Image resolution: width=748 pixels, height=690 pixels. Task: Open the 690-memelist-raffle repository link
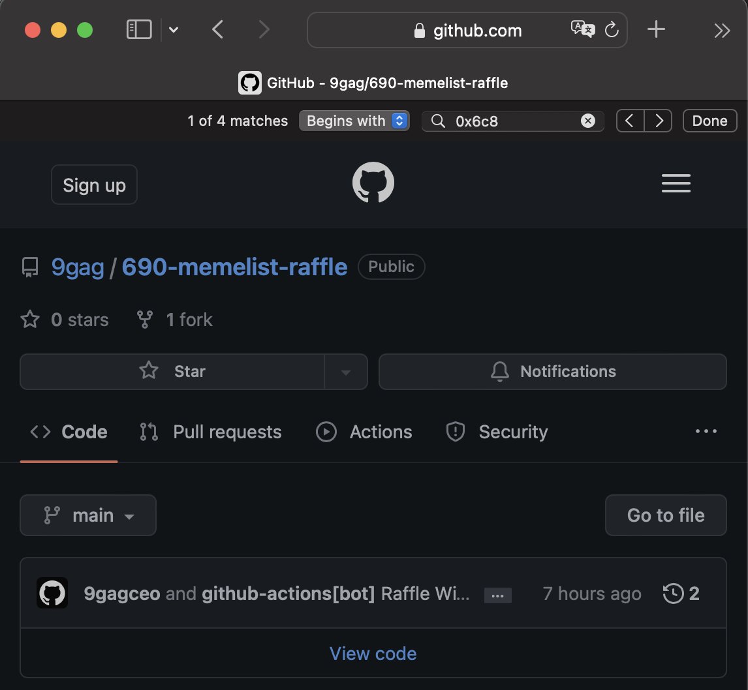pos(234,267)
